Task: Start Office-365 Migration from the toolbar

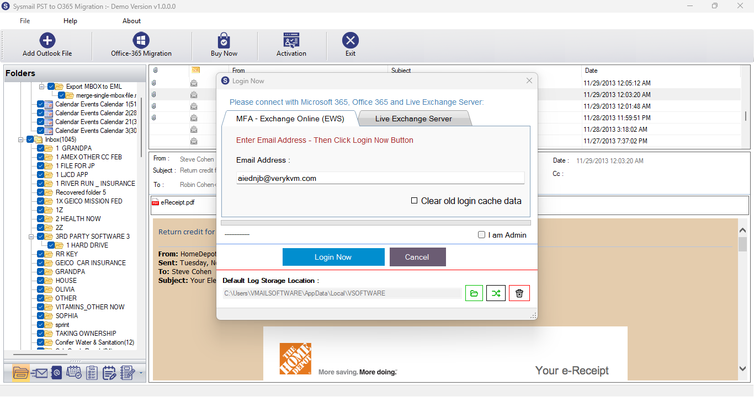Action: coord(141,40)
